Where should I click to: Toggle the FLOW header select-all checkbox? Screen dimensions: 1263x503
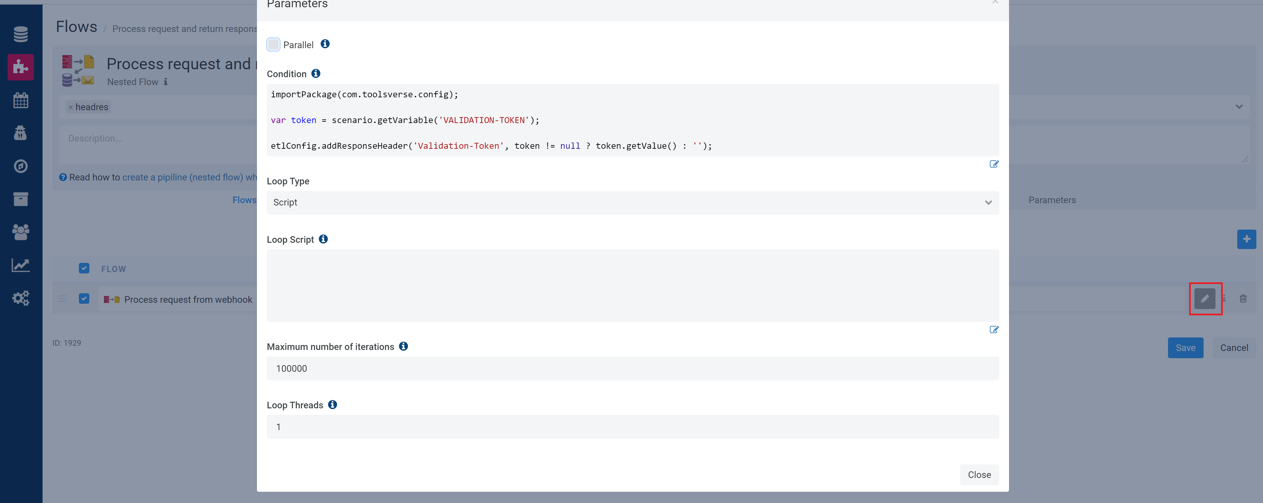[x=84, y=269]
